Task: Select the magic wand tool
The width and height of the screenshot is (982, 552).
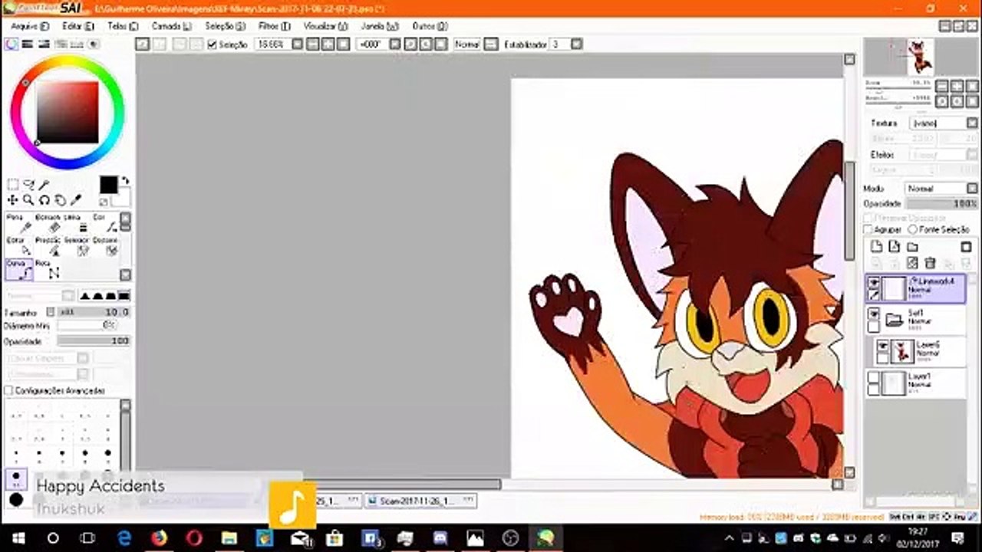Action: coord(44,185)
